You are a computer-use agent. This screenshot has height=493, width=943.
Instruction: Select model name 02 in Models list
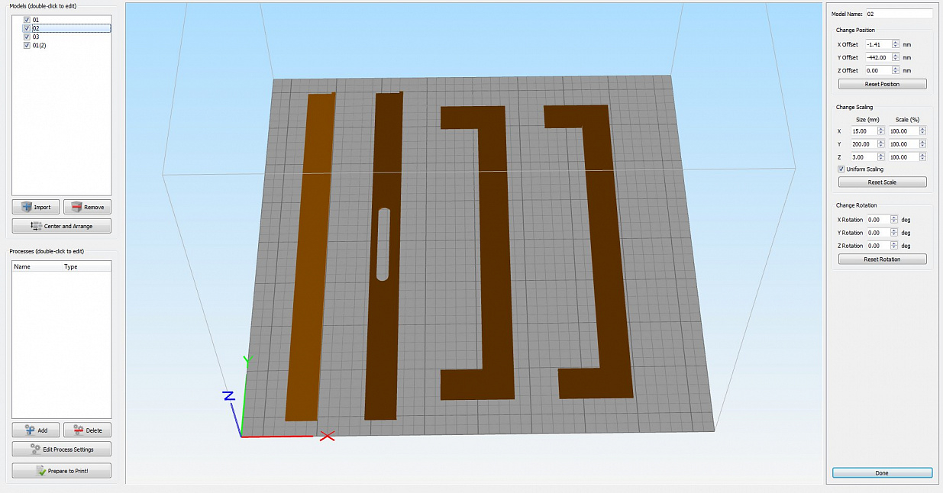click(36, 28)
